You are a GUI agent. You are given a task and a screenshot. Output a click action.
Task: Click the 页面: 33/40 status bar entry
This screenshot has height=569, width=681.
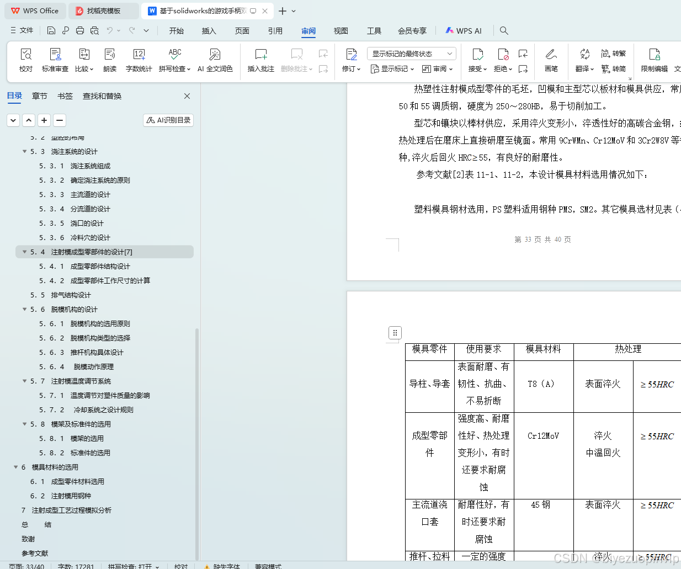[x=26, y=566]
